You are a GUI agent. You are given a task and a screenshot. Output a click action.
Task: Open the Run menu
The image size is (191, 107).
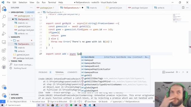pos(44,2)
